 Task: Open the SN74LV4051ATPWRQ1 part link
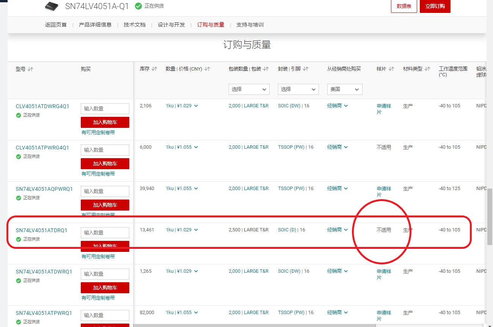pyautogui.click(x=44, y=313)
